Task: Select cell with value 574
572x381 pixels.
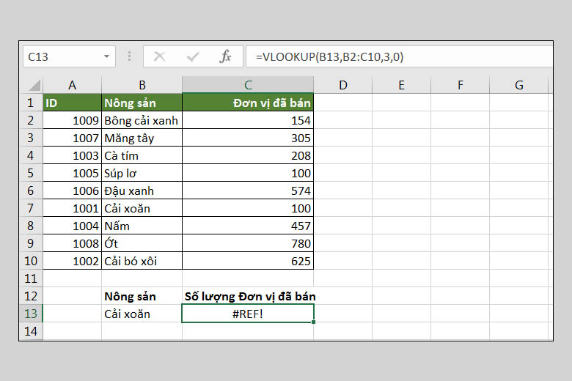Action: 248,190
